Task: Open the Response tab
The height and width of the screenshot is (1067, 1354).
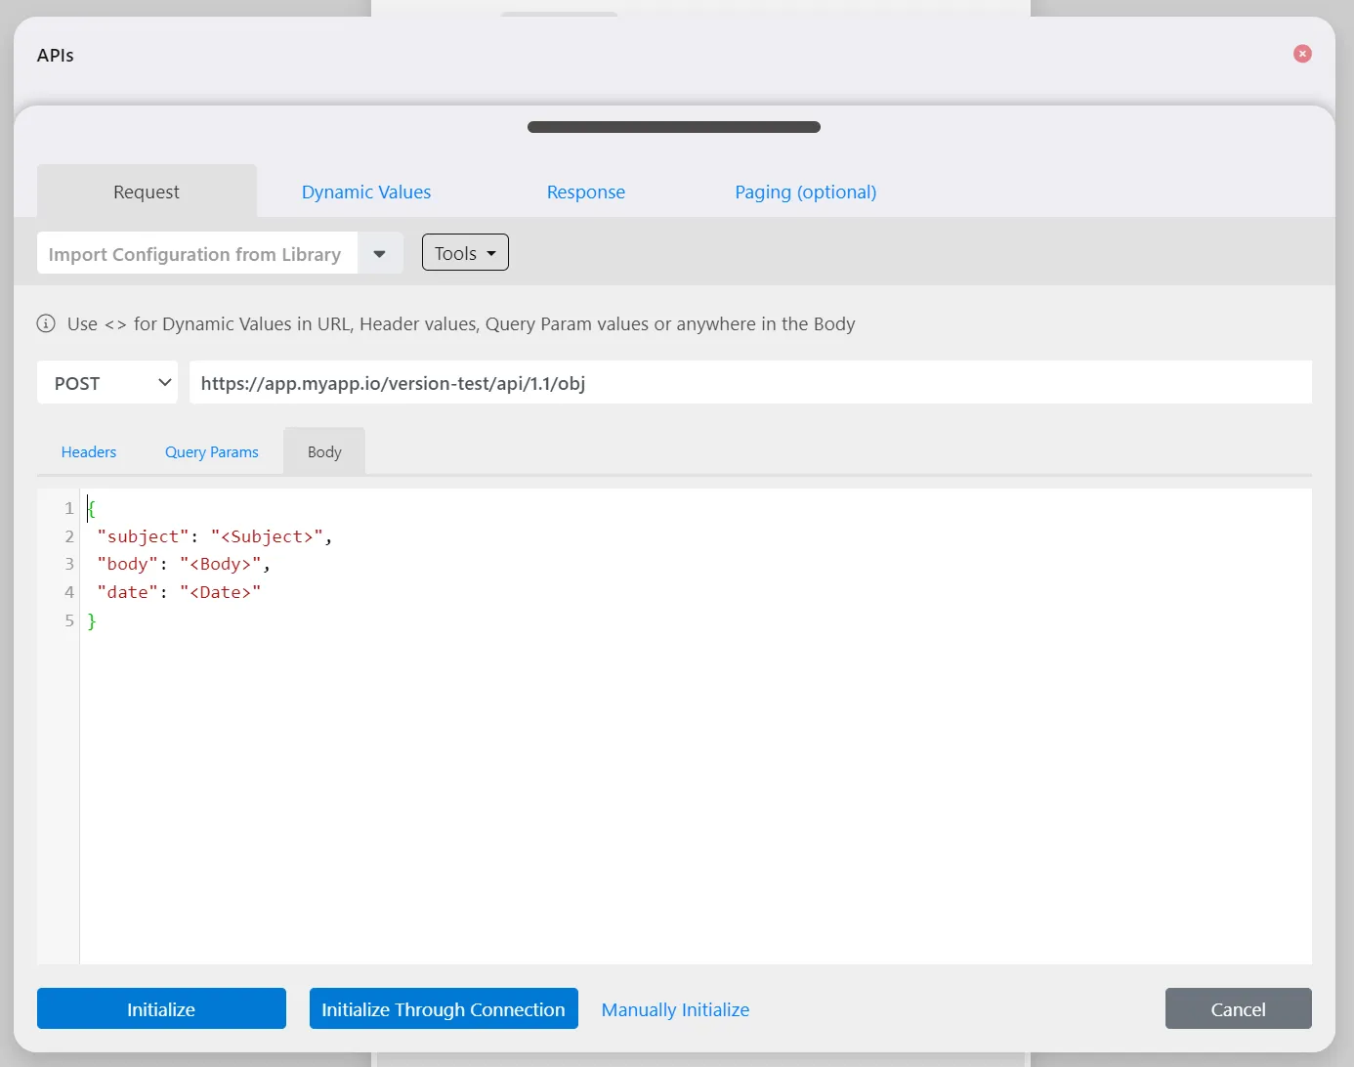Action: tap(586, 192)
